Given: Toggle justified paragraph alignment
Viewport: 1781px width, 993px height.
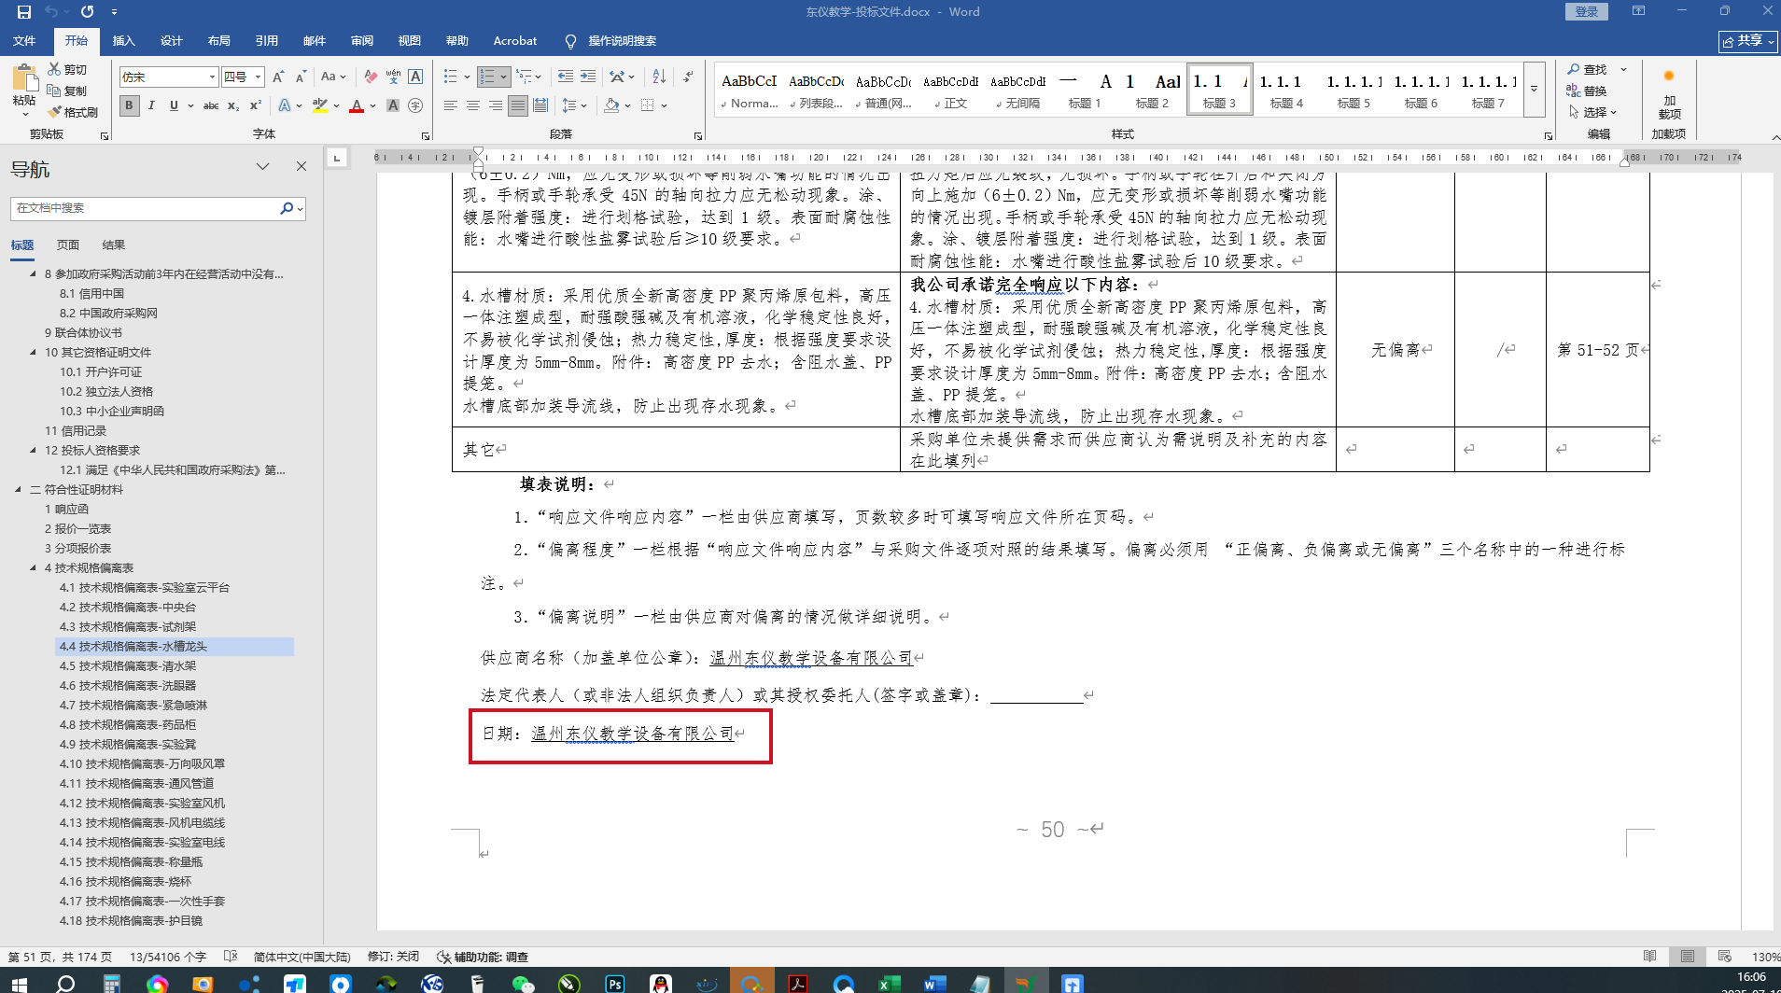Looking at the screenshot, I should (x=518, y=105).
